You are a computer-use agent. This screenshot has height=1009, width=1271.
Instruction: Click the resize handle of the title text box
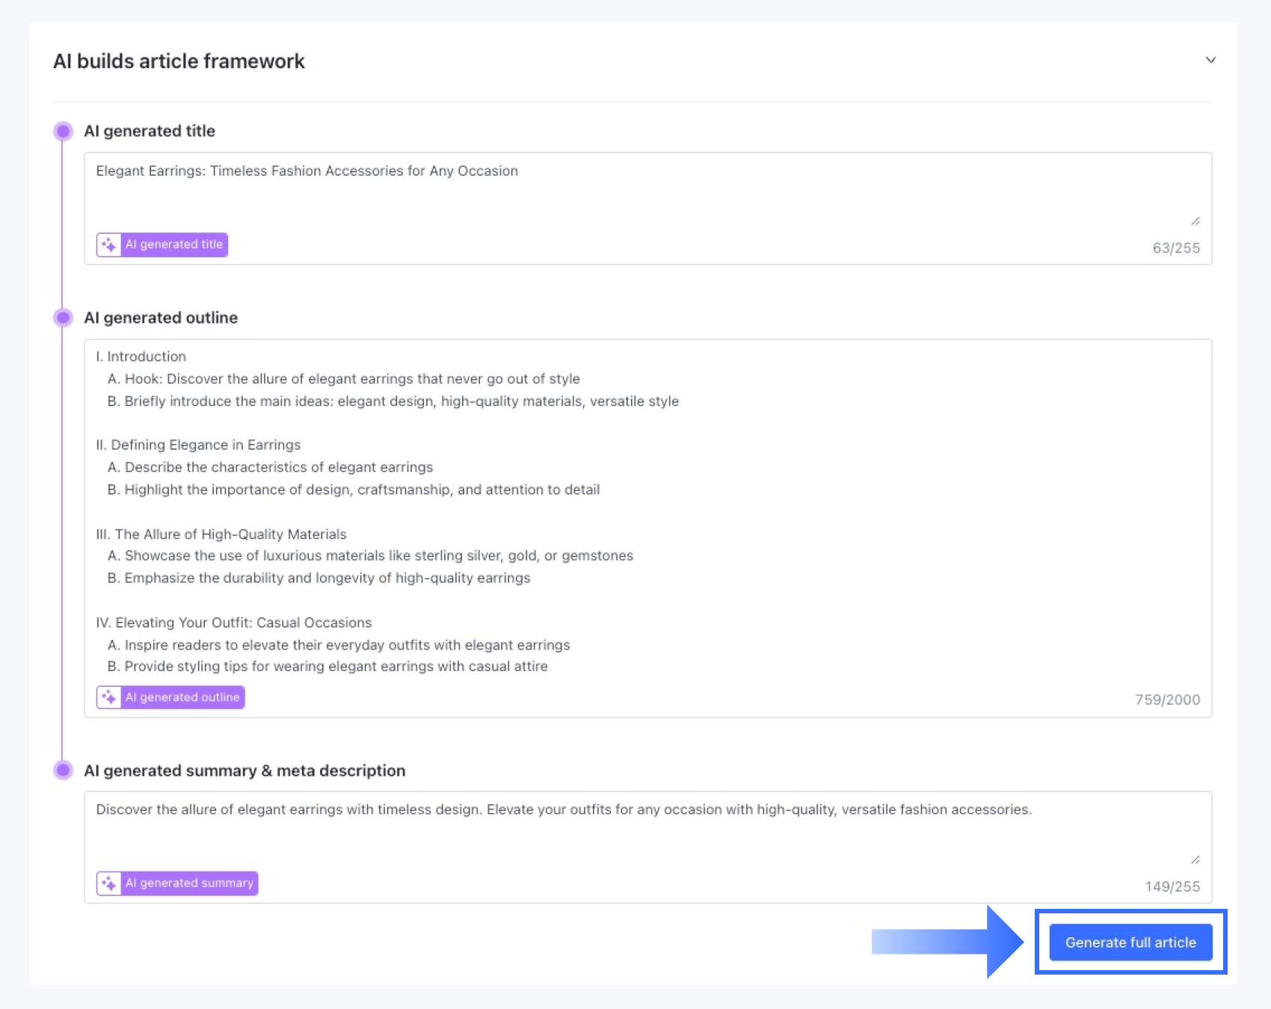pyautogui.click(x=1195, y=221)
